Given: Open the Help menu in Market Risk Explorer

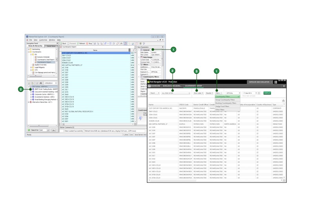Looking at the screenshot, I should coord(58,40).
